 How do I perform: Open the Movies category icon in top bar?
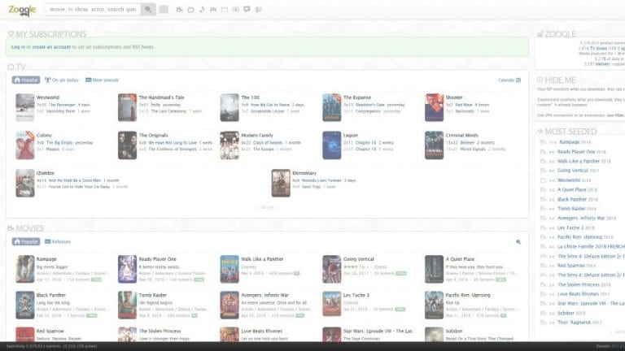click(x=177, y=10)
